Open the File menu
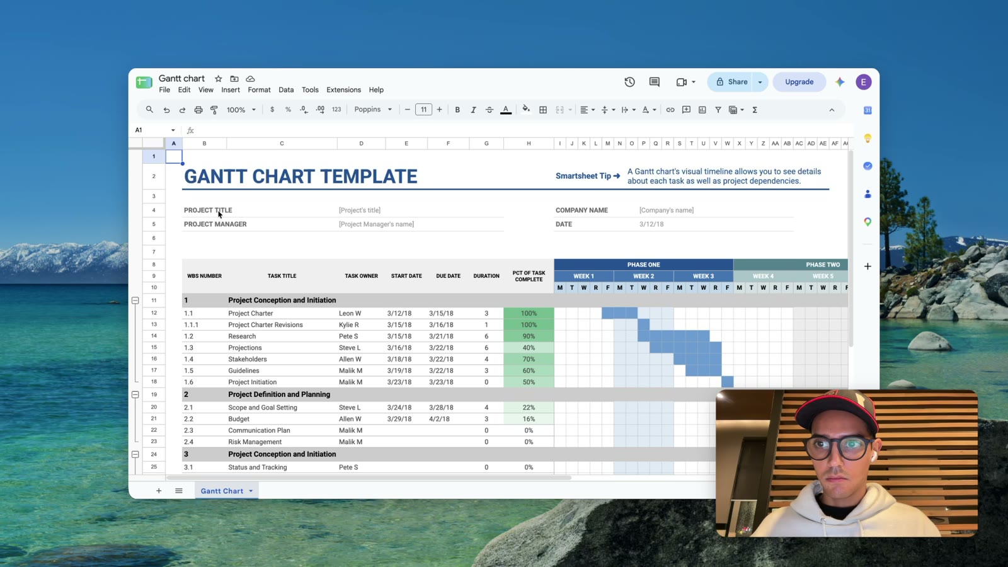 point(164,90)
